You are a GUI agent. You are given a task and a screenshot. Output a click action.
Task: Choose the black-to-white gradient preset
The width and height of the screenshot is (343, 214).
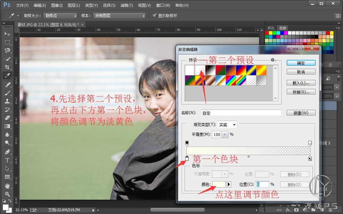[210, 70]
